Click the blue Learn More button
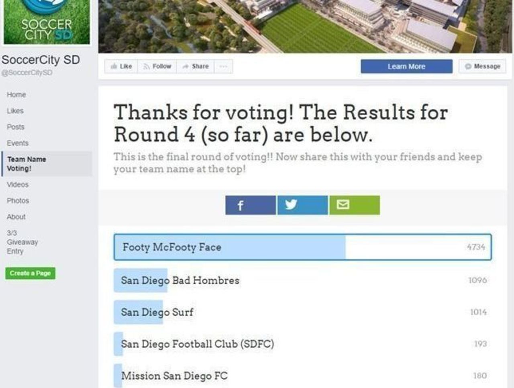The width and height of the screenshot is (514, 388). click(x=406, y=66)
